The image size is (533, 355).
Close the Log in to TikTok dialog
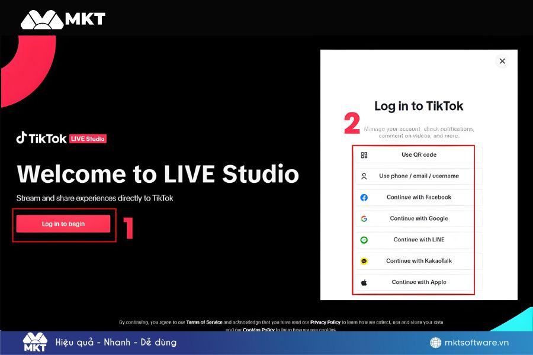pyautogui.click(x=502, y=61)
